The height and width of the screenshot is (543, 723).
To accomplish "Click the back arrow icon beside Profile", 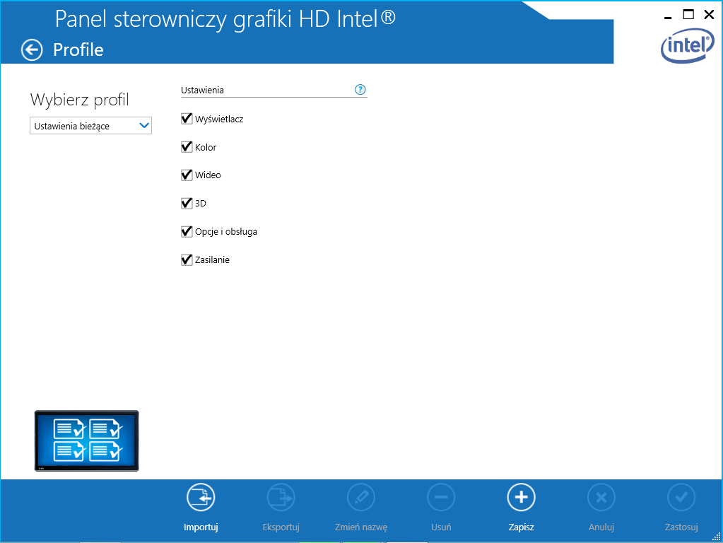I will click(x=32, y=49).
